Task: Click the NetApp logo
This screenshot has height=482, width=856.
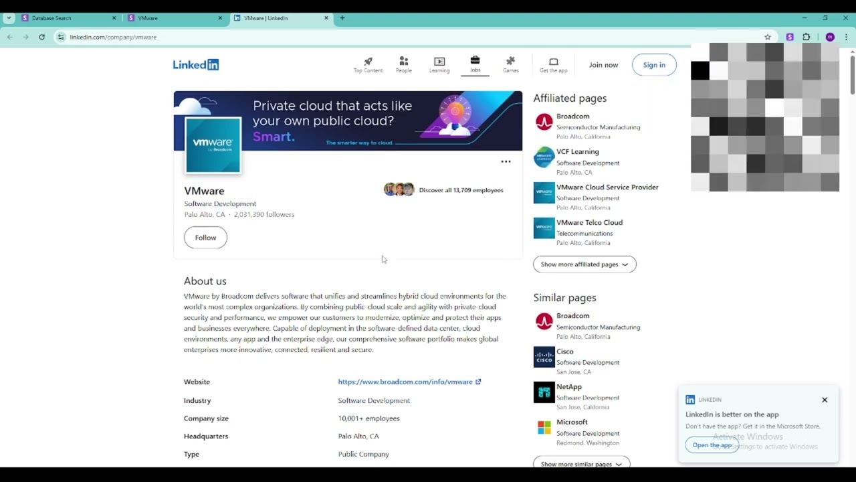Action: click(x=544, y=392)
